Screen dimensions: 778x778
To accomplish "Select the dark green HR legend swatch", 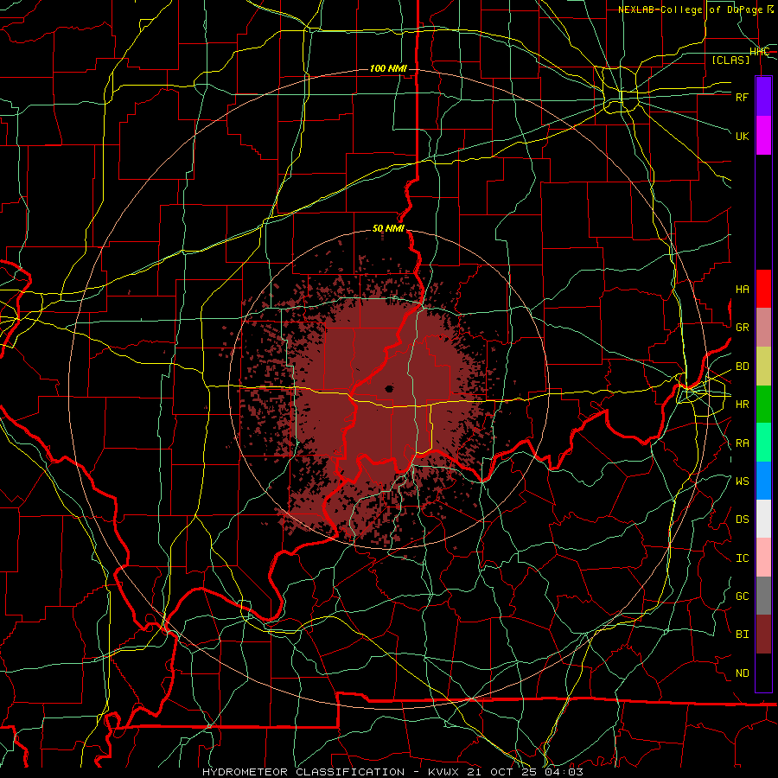I will [x=763, y=405].
